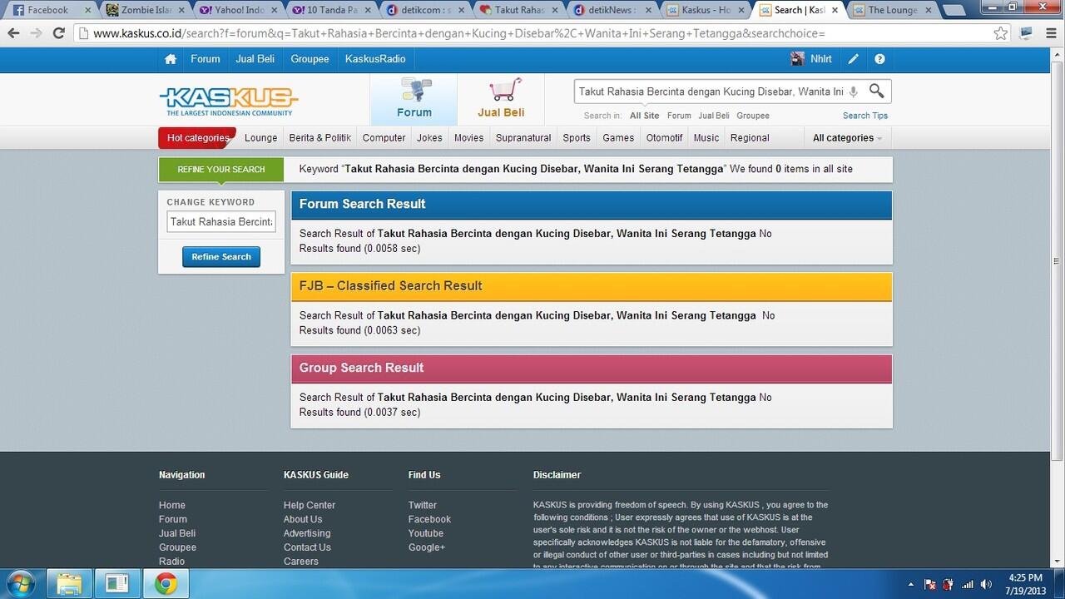This screenshot has height=599, width=1065.
Task: Switch to detikNews browser tab
Action: (611, 10)
